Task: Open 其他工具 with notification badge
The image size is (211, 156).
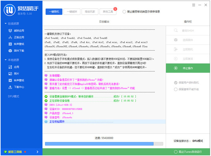Action: [108, 12]
